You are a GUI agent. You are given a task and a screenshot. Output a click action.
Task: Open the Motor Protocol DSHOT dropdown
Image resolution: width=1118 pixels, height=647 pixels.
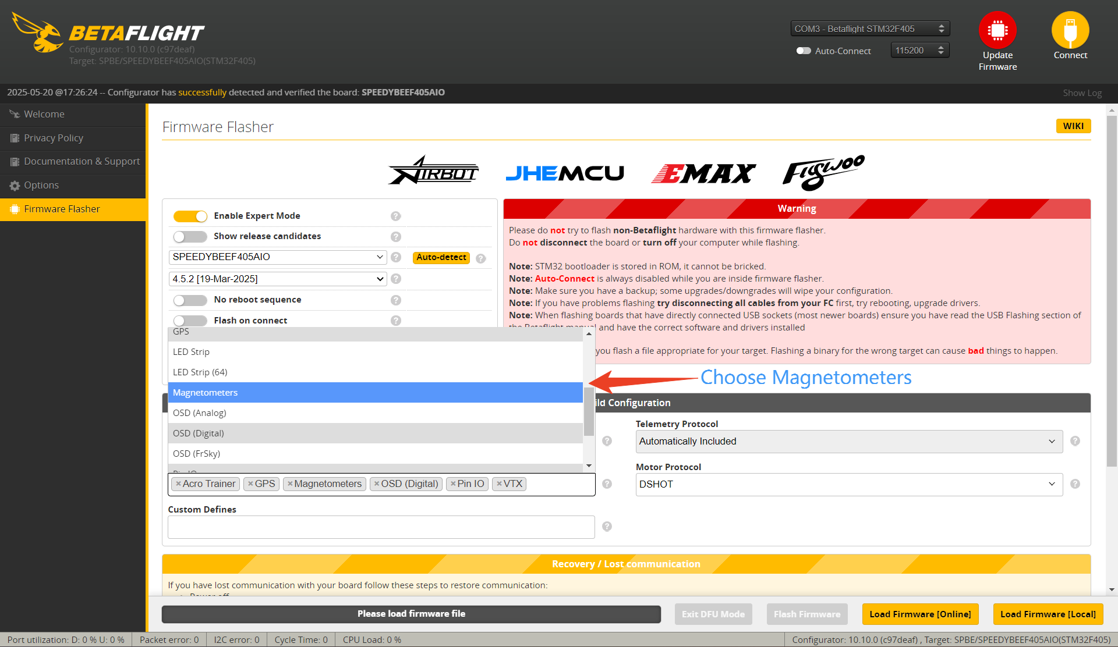point(849,484)
